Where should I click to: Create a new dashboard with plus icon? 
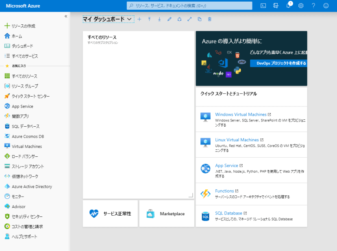tap(139, 19)
